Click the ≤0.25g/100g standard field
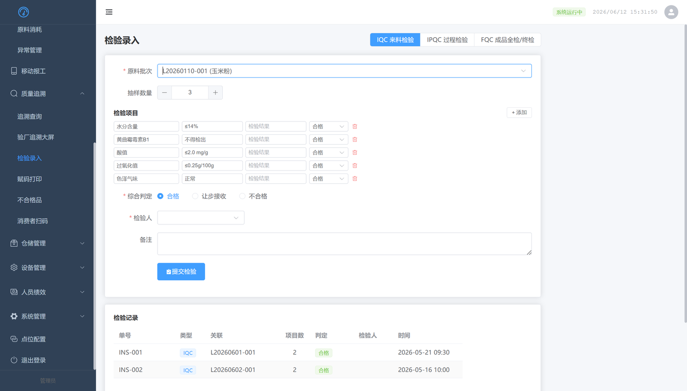Screen dimensions: 687x391 click(x=212, y=166)
